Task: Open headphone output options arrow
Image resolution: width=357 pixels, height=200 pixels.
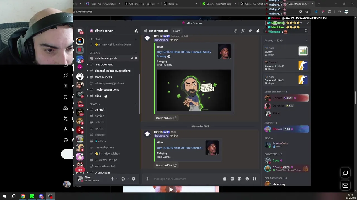Action: tap(128, 179)
